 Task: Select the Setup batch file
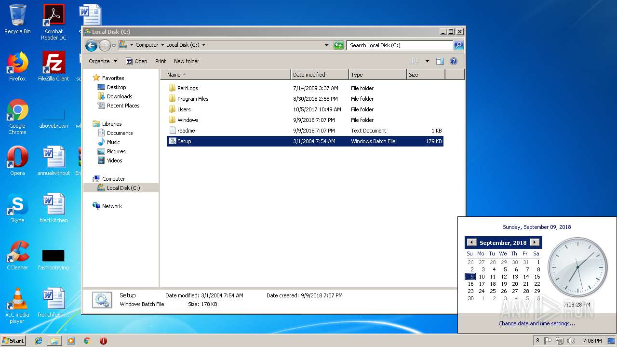tap(305, 141)
